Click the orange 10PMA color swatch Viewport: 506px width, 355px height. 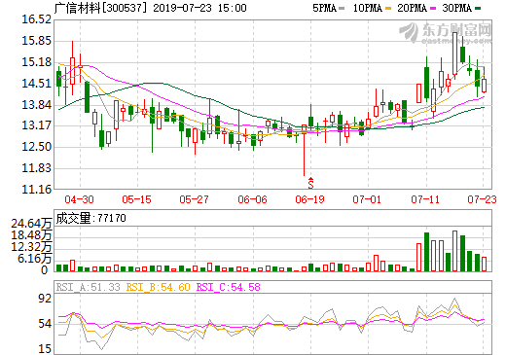click(387, 9)
